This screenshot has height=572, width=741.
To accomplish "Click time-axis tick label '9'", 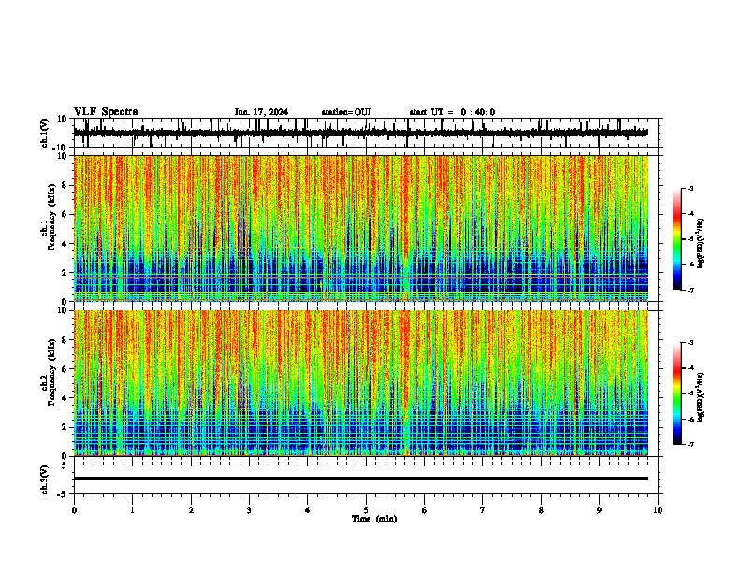I will pyautogui.click(x=599, y=510).
